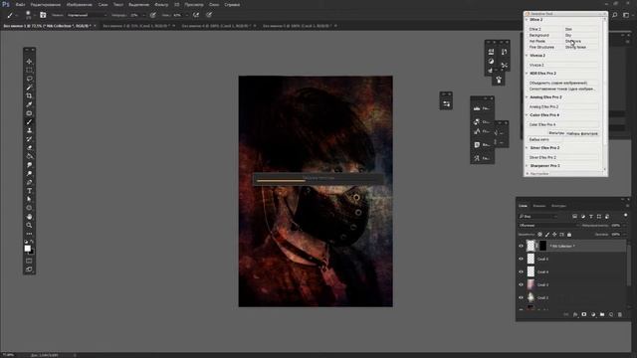The image size is (637, 358).
Task: Select the Brush tool in toolbox
Action: click(29, 121)
